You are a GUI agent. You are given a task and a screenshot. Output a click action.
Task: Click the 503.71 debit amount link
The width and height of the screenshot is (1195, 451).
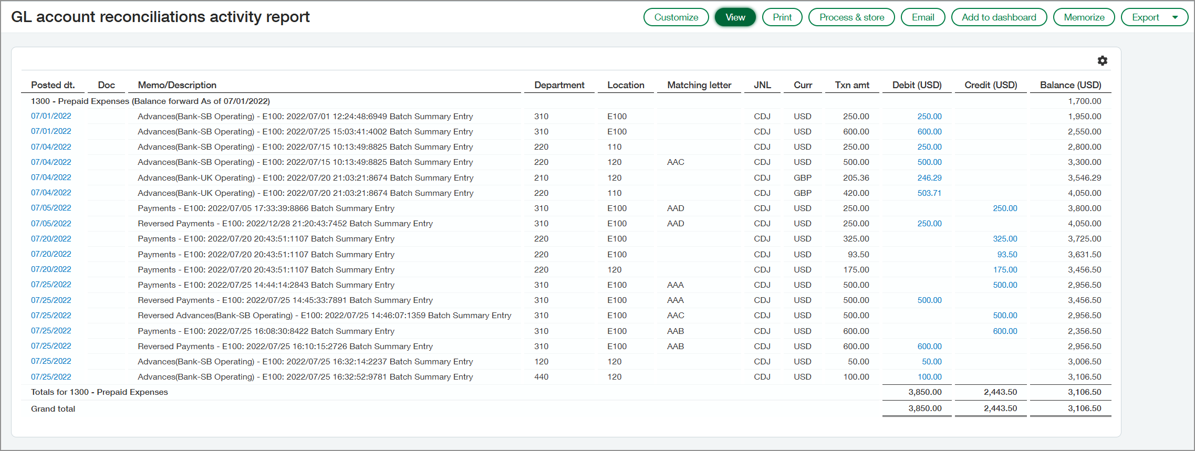(929, 193)
